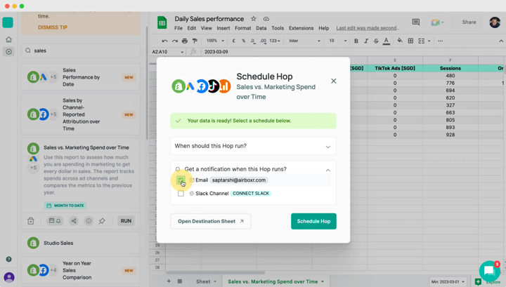Image resolution: width=506 pixels, height=287 pixels.
Task: Click the Share button
Action: (469, 22)
